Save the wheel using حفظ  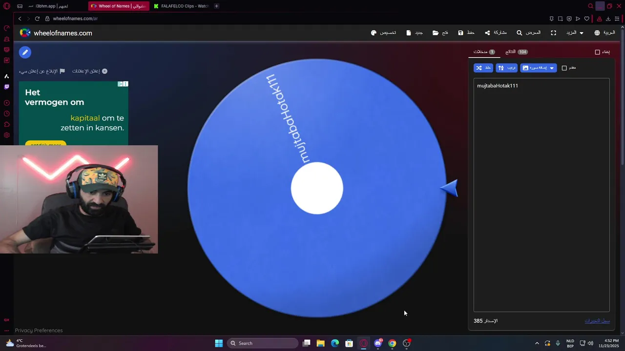466,33
